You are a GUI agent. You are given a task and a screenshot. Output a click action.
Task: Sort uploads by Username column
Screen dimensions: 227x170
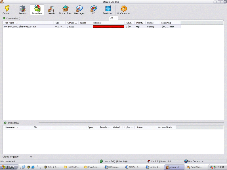coord(17,127)
